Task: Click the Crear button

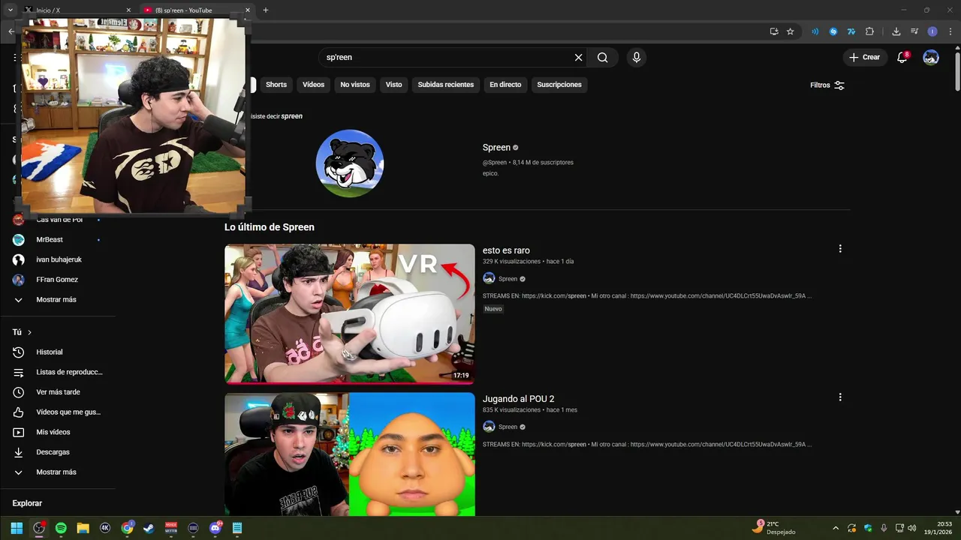Action: point(865,58)
